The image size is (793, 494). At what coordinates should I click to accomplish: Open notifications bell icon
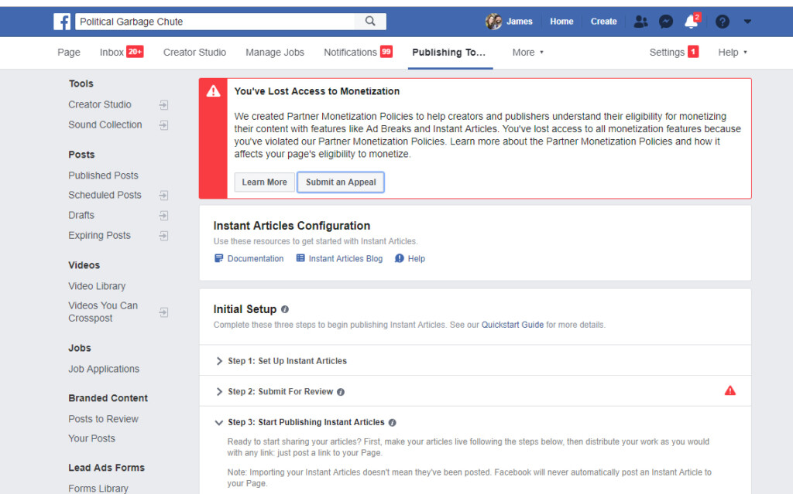click(x=691, y=22)
